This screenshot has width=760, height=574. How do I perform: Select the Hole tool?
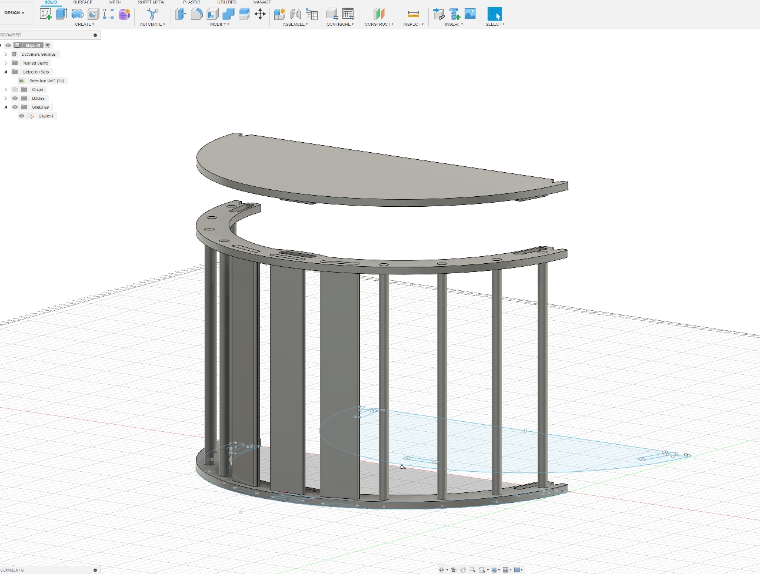point(93,14)
